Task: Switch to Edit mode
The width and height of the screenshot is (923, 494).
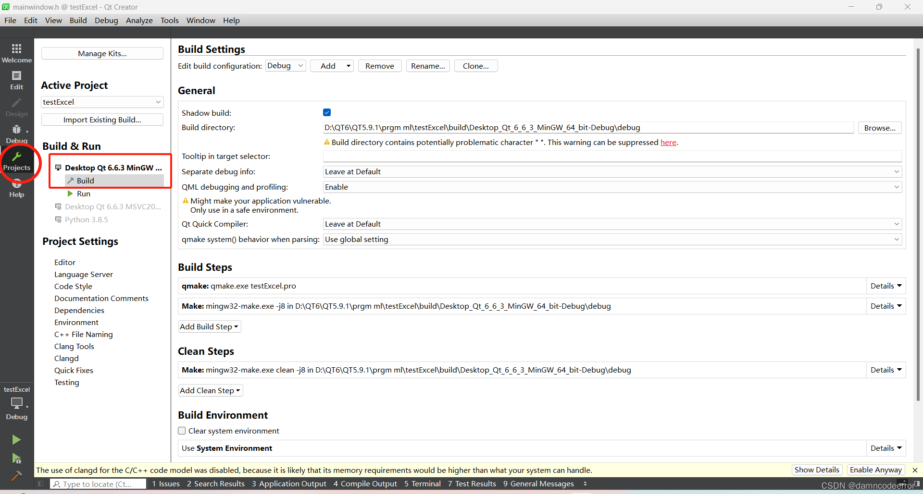Action: click(x=16, y=80)
